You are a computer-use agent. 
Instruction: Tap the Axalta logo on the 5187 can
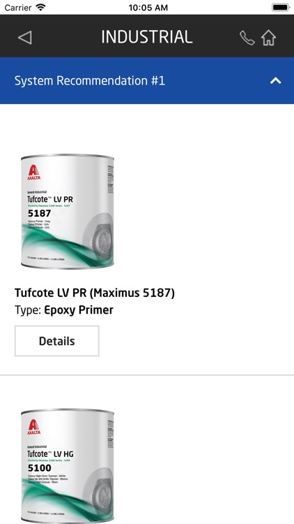(33, 173)
